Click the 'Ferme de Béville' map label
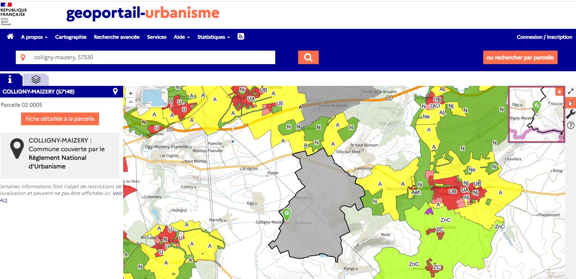The image size is (576, 279). [333, 105]
